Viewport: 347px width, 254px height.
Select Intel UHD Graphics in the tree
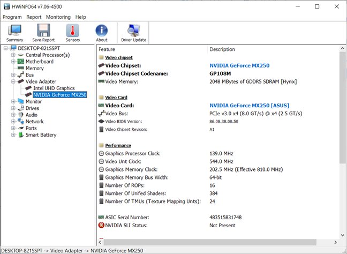pos(54,88)
